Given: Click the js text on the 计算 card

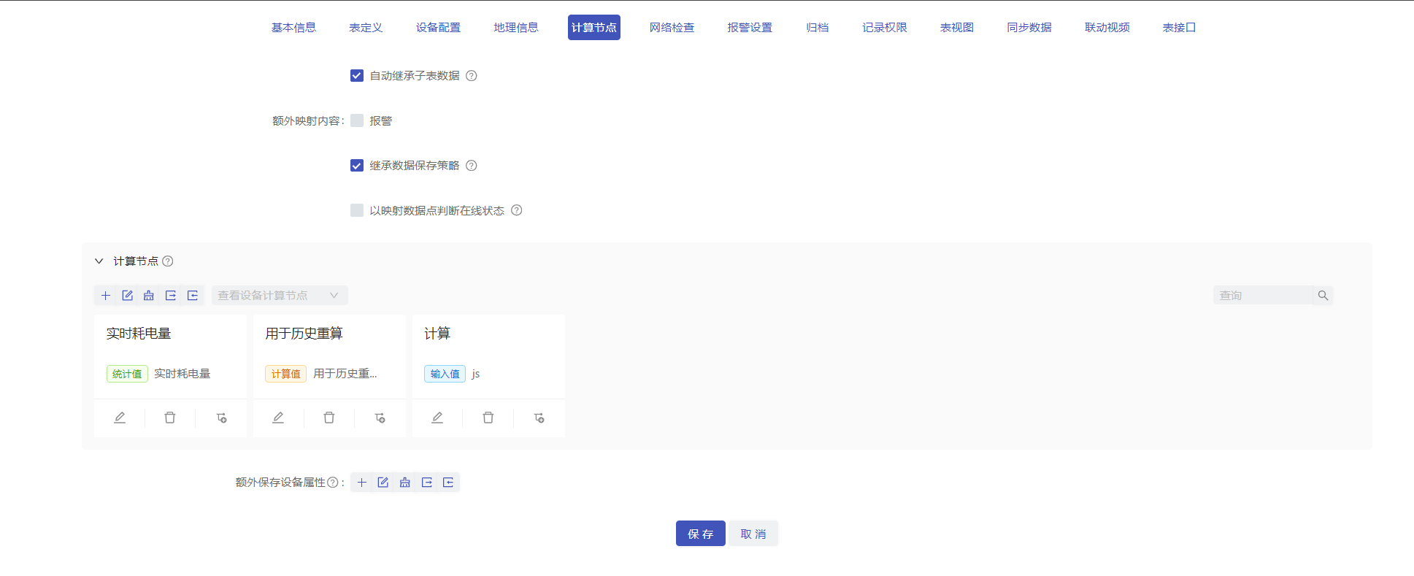Looking at the screenshot, I should 476,374.
